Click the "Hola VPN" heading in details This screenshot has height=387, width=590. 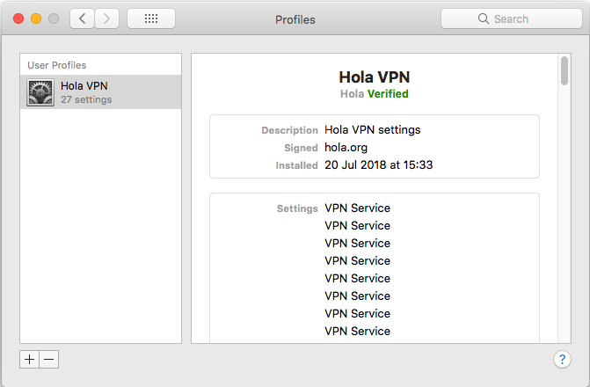coord(374,77)
